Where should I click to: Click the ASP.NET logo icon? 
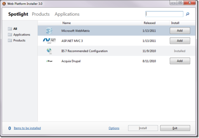pyautogui.click(x=49, y=41)
